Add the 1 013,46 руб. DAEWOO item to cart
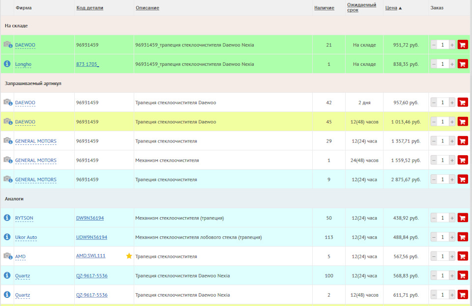Viewport: 472px width, 306px height. tap(463, 122)
